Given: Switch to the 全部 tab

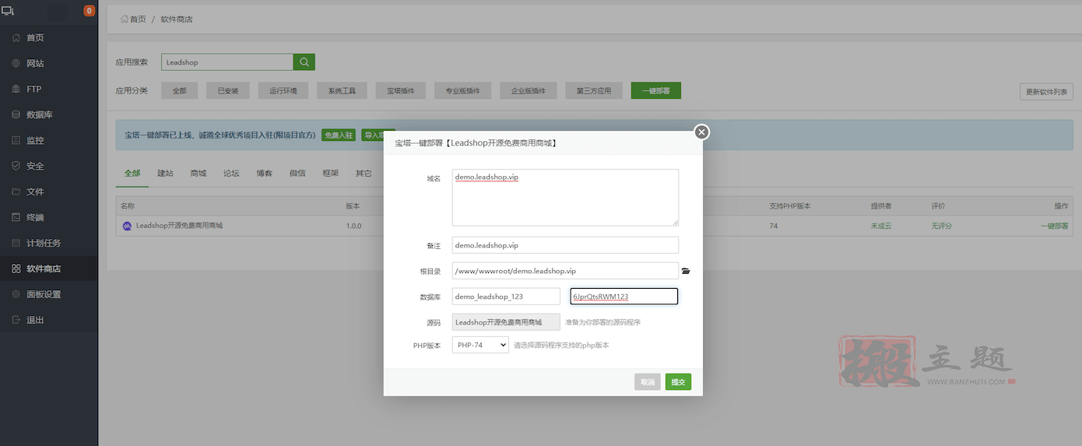Looking at the screenshot, I should tap(132, 173).
